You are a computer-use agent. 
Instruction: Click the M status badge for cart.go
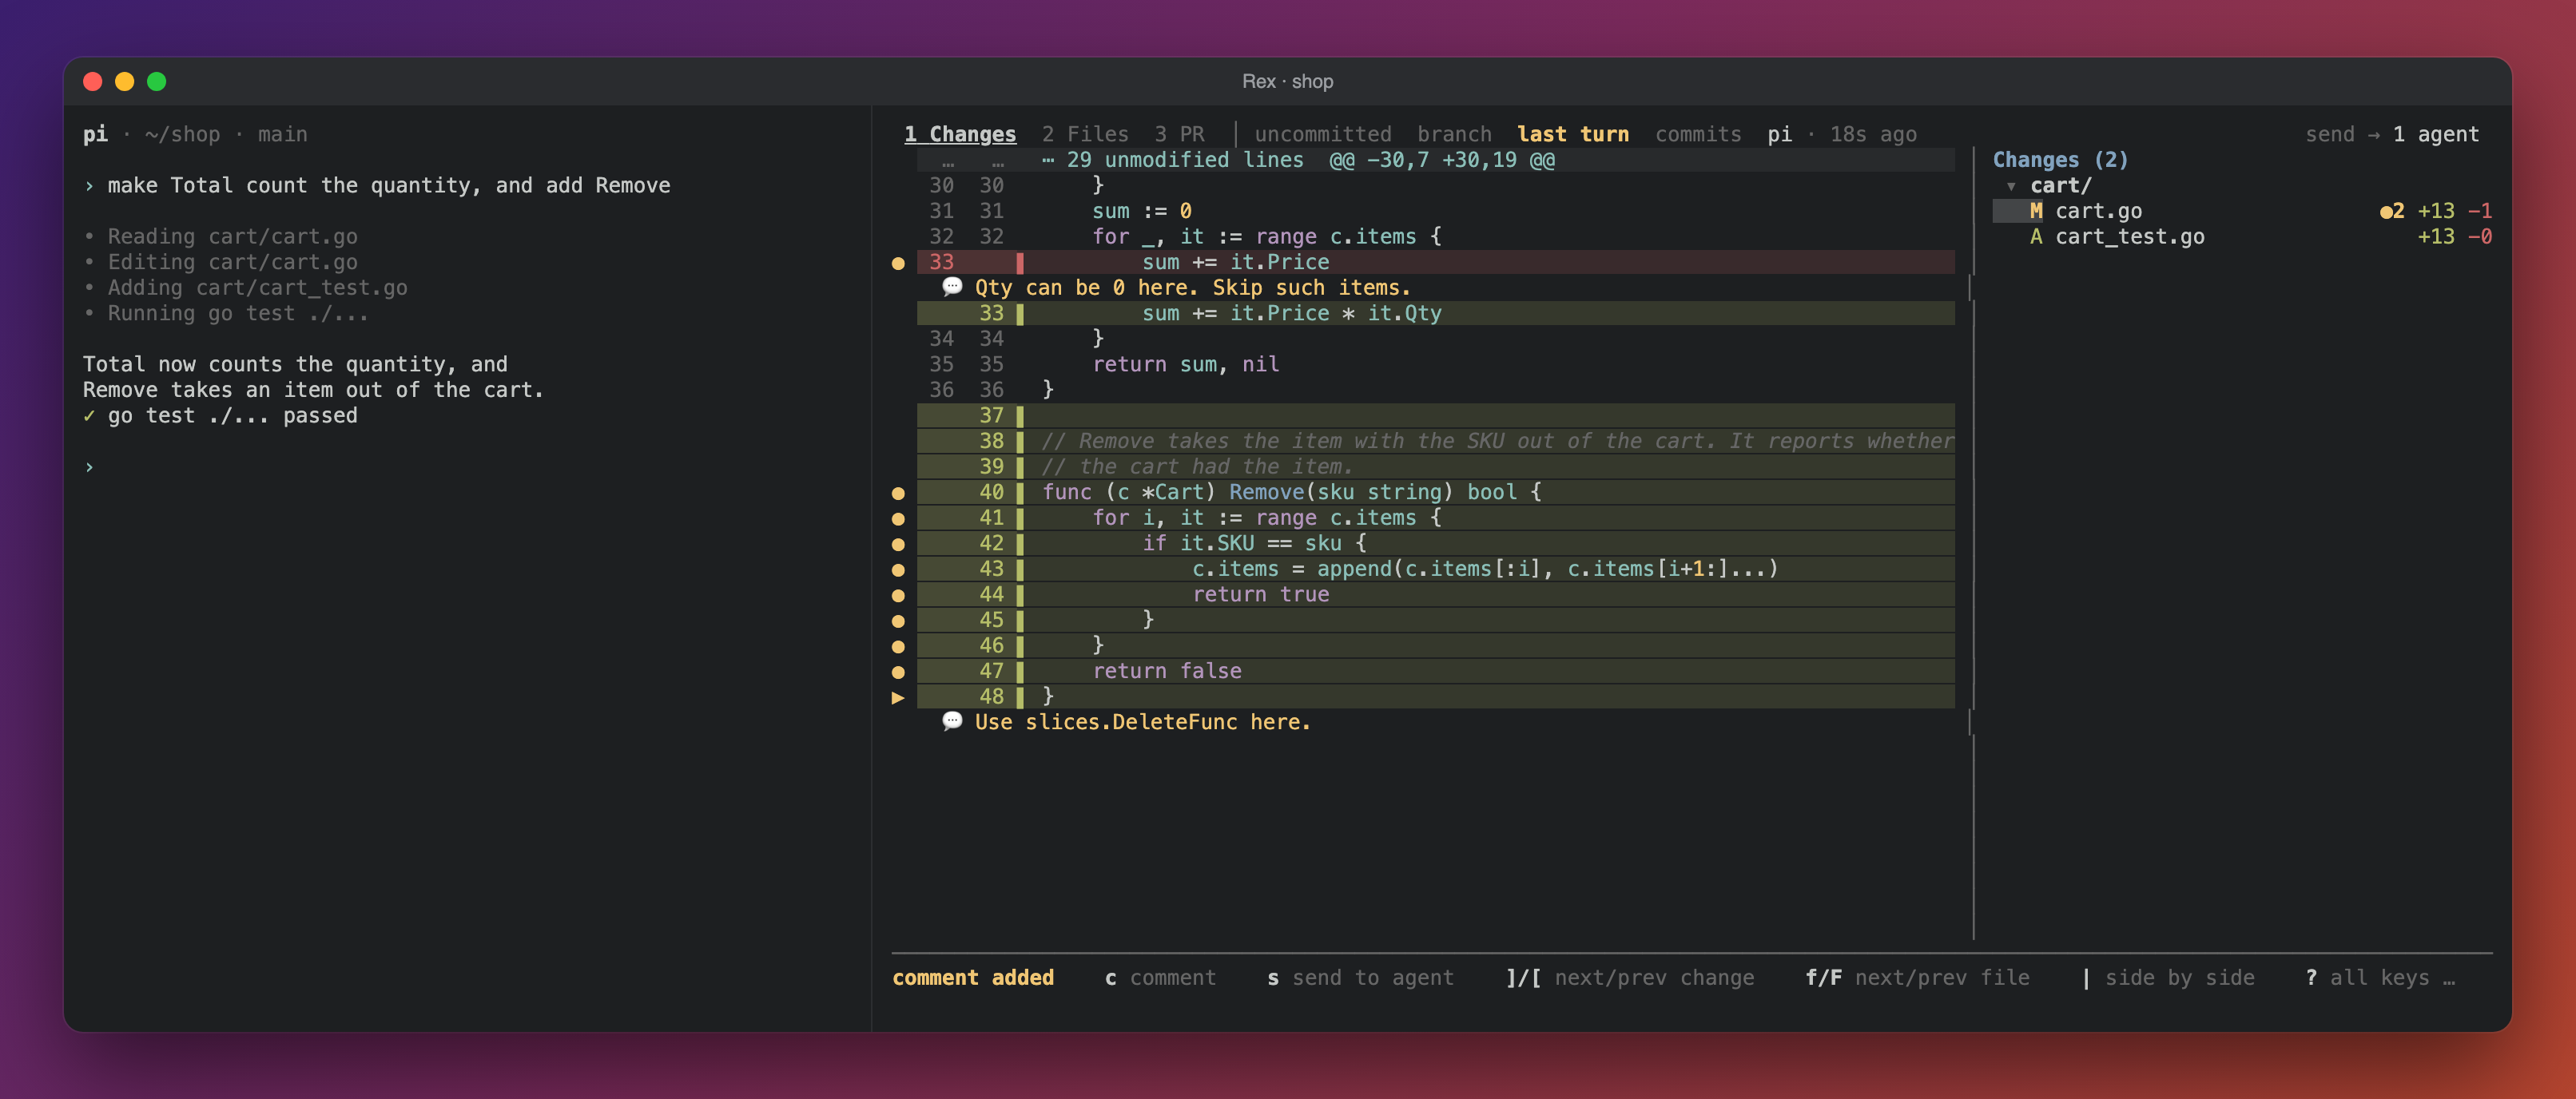[x=2036, y=211]
